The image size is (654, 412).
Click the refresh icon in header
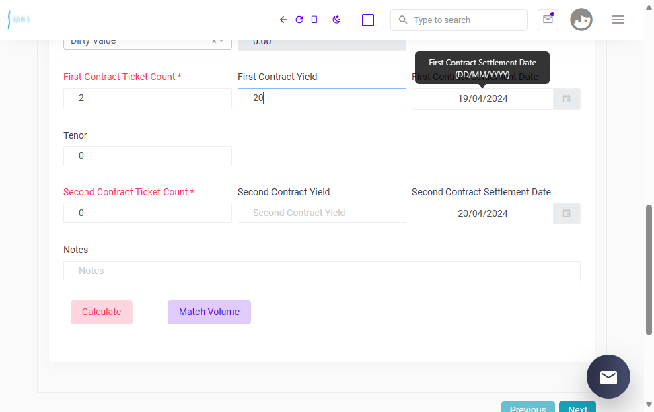[299, 20]
